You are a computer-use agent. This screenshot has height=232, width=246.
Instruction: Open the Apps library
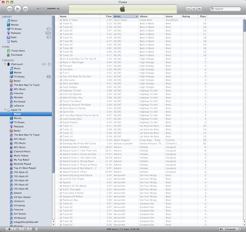pyautogui.click(x=14, y=37)
